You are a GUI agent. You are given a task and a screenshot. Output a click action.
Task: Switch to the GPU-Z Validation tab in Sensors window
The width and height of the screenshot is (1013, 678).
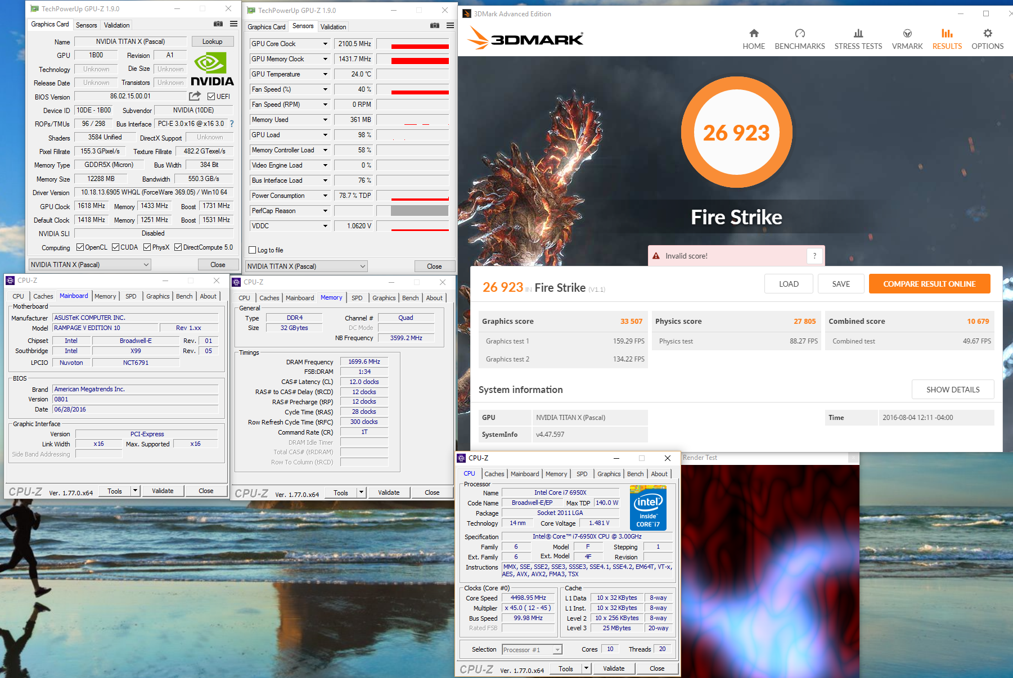click(x=333, y=27)
